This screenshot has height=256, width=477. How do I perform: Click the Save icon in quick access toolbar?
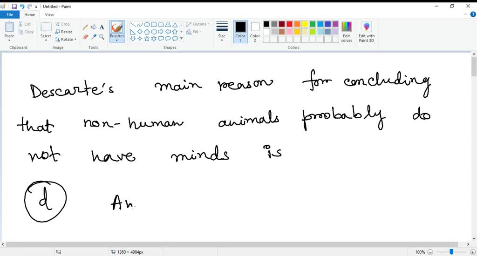(x=14, y=7)
